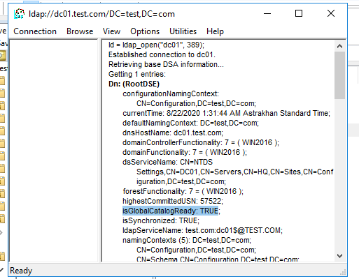The width and height of the screenshot is (359, 279).
Task: Click the scroll up arrow in output pane
Action: (339, 46)
